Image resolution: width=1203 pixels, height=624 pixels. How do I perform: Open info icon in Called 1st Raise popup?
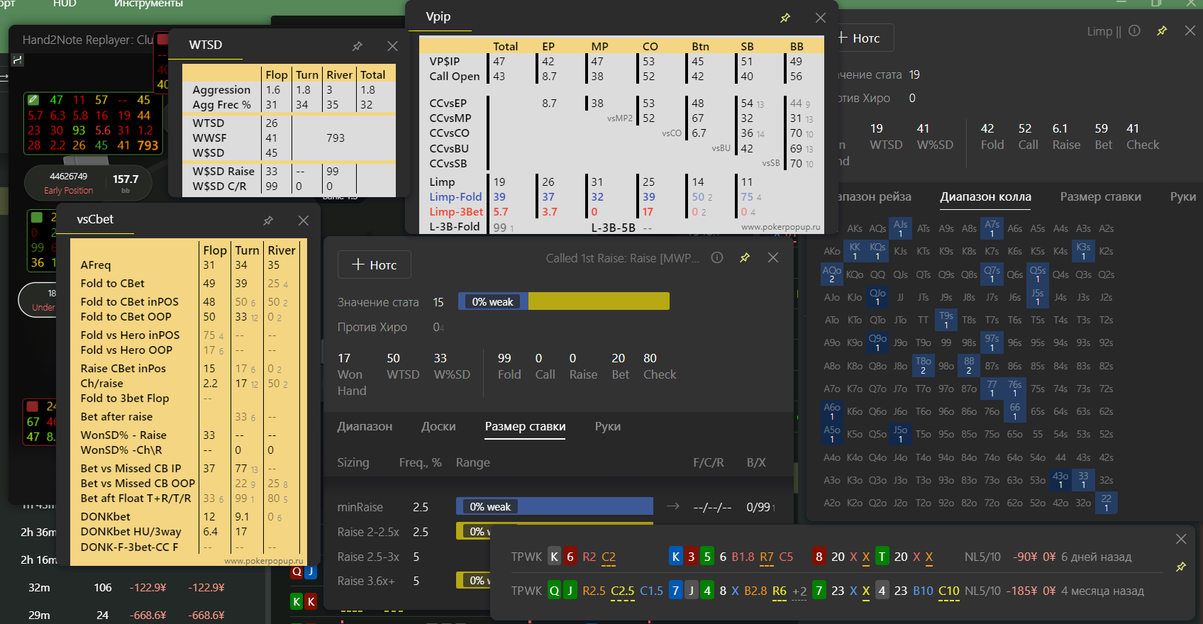[x=717, y=257]
